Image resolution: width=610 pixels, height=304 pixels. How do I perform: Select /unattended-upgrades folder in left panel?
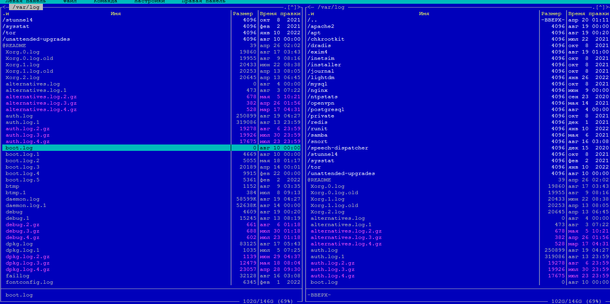[36, 39]
